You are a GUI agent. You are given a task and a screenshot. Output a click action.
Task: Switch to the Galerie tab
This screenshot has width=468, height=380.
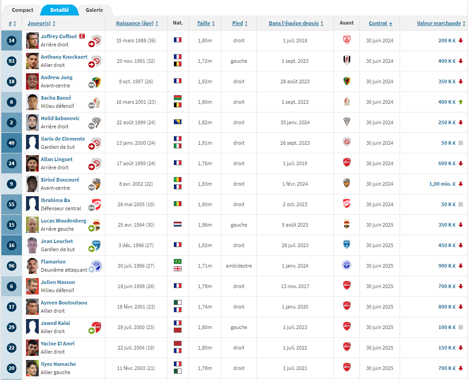[94, 10]
